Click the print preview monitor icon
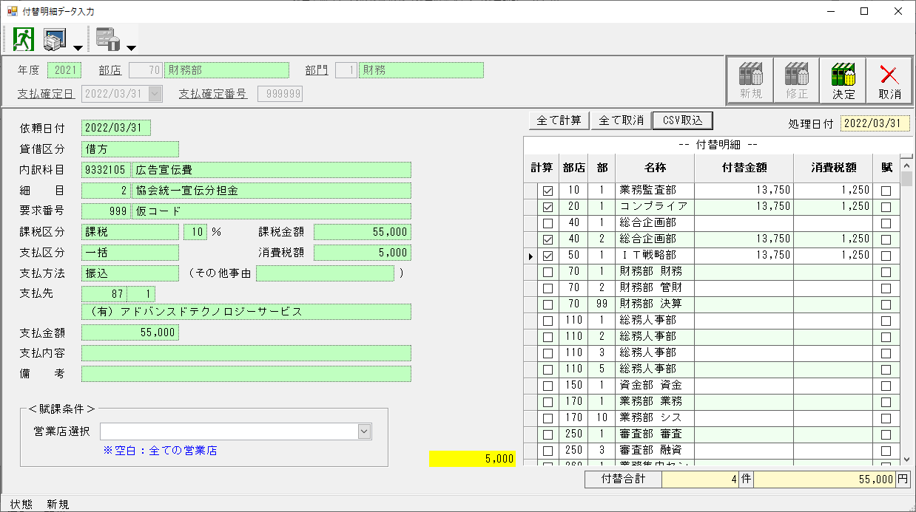Image resolution: width=916 pixels, height=512 pixels. pyautogui.click(x=56, y=38)
